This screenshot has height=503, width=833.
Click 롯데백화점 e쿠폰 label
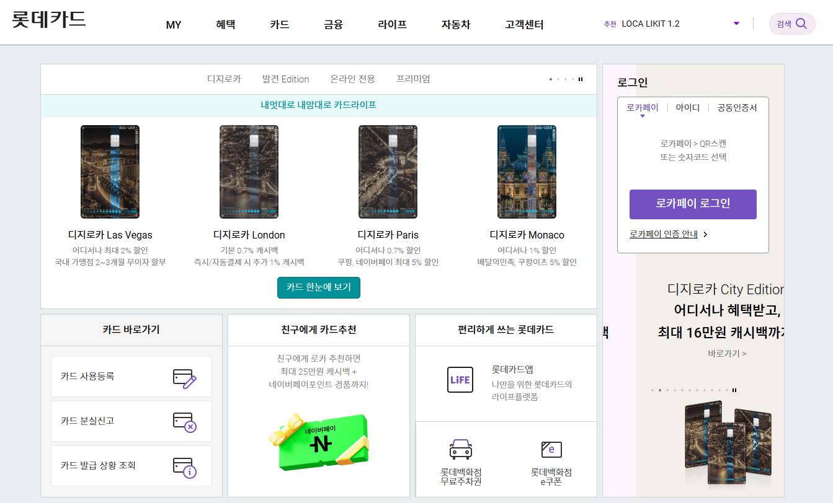pos(551,476)
